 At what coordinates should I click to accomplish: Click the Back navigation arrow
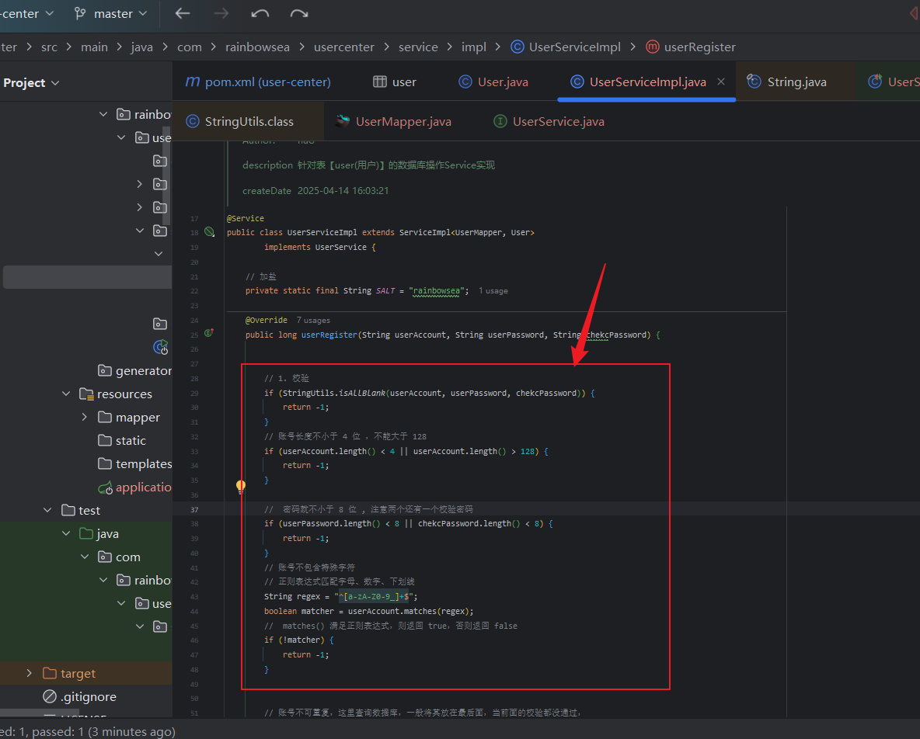coord(183,13)
